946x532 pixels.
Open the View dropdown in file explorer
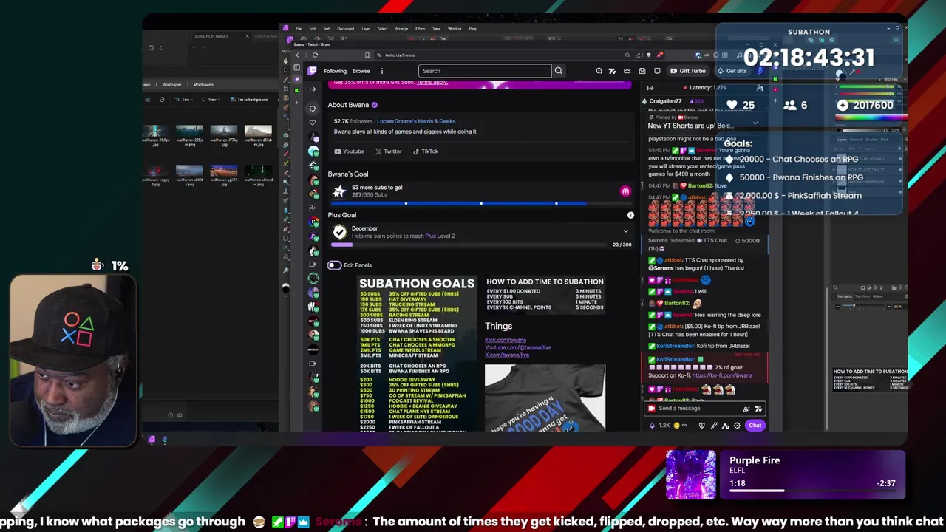click(211, 100)
